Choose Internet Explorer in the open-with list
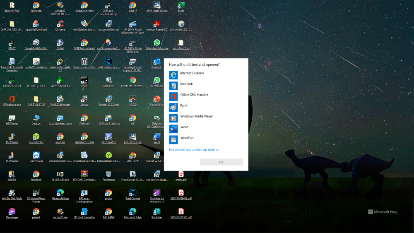 (192, 74)
